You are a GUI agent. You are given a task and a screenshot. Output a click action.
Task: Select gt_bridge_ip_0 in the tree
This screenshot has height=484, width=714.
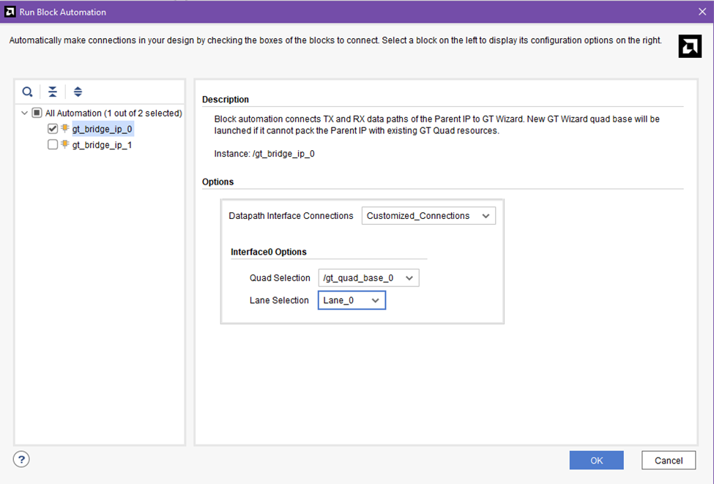coord(103,129)
